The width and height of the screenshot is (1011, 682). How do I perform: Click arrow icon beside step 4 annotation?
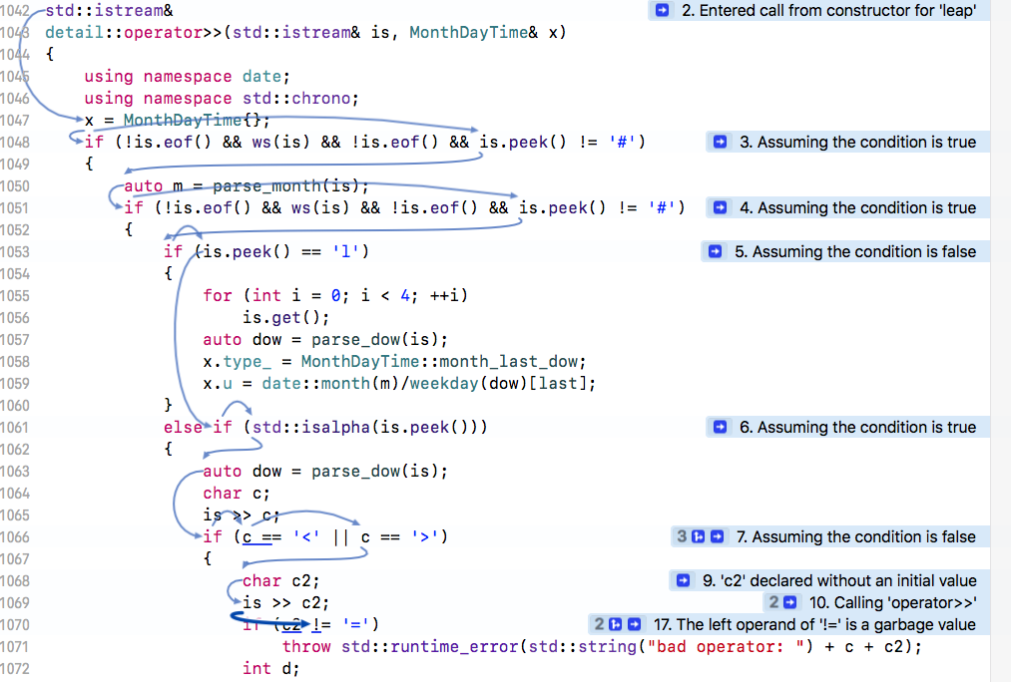pos(720,207)
